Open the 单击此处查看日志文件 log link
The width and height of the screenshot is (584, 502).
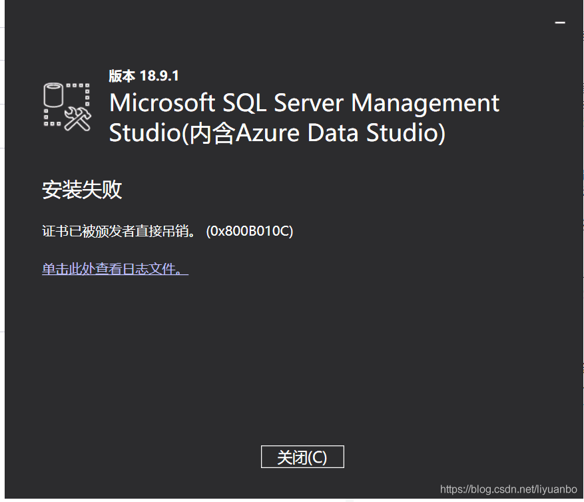click(x=115, y=269)
